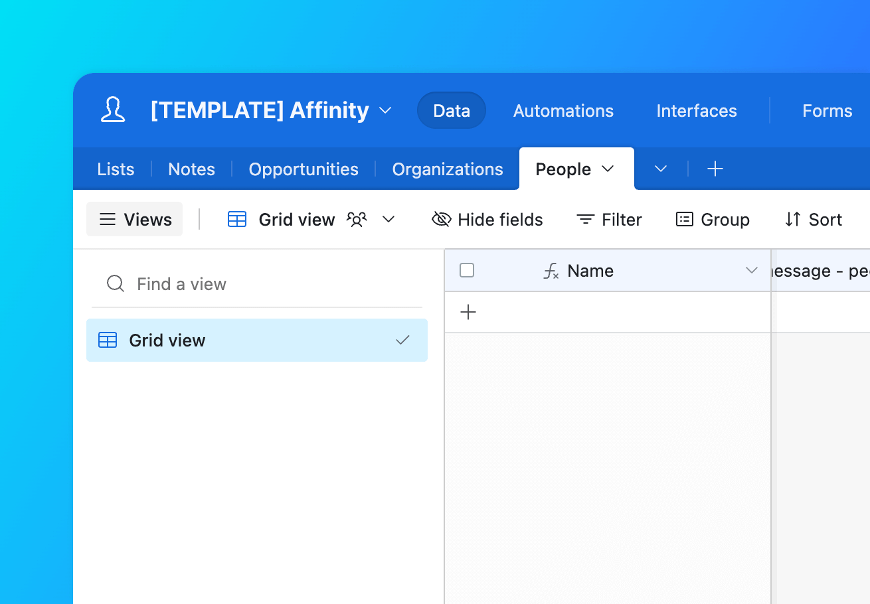The height and width of the screenshot is (604, 870).
Task: Go to the Interfaces section
Action: coord(697,110)
